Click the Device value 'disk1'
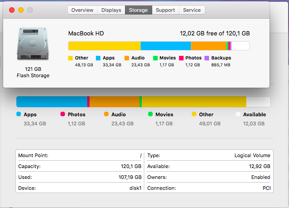The width and height of the screenshot is (289, 208). pos(135,188)
